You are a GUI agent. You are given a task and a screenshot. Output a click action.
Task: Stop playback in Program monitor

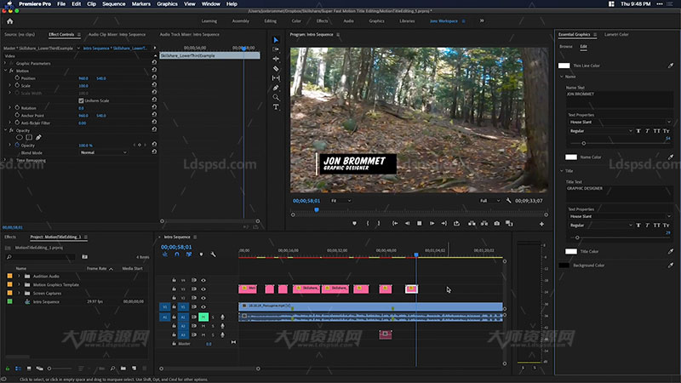click(420, 223)
